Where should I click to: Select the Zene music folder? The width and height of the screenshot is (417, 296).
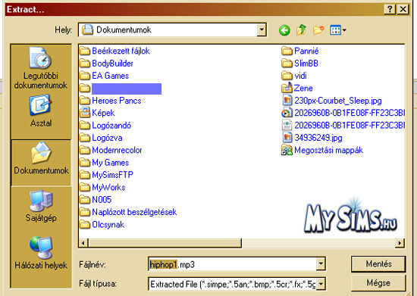pos(296,88)
